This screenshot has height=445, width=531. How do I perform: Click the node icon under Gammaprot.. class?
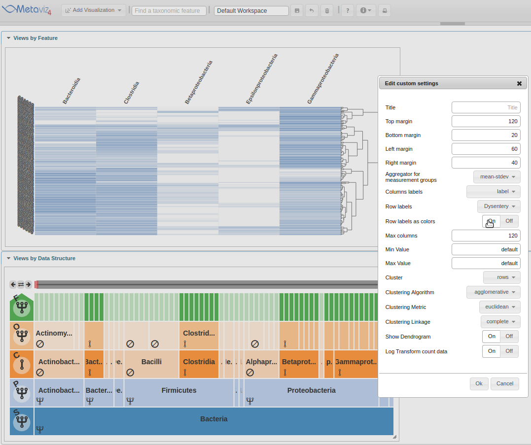340,372
